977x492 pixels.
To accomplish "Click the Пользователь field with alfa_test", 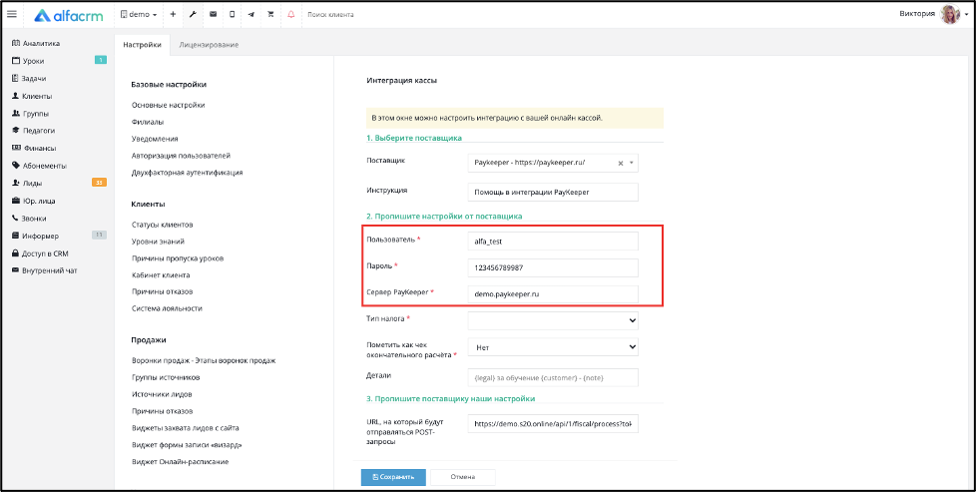I will click(x=553, y=242).
